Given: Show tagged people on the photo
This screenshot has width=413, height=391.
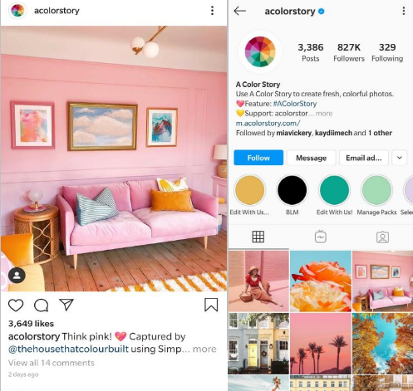Looking at the screenshot, I should click(17, 275).
